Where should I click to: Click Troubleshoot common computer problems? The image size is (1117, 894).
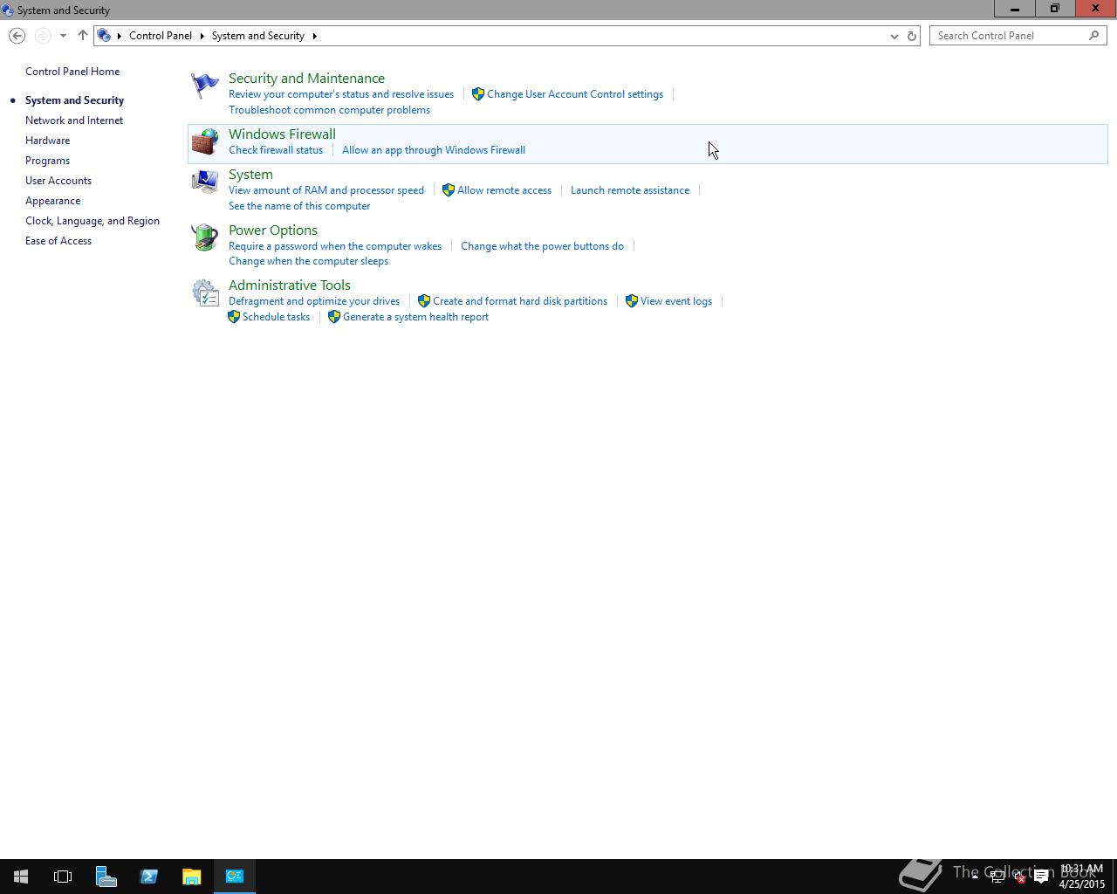point(329,110)
